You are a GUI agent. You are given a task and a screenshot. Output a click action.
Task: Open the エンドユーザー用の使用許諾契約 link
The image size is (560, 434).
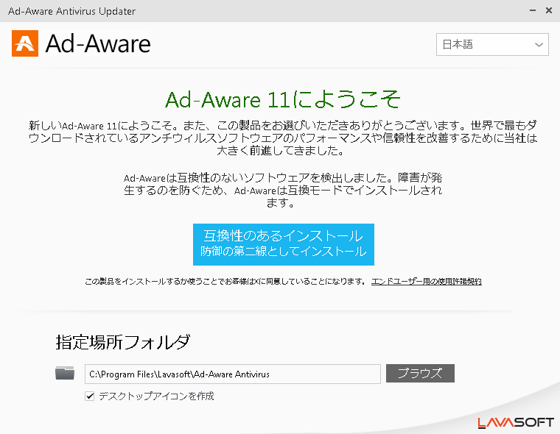click(427, 282)
